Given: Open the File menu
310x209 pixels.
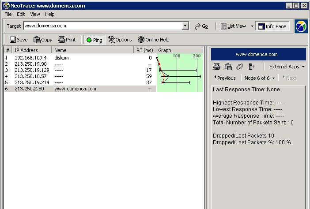Looking at the screenshot, I should [8, 14].
